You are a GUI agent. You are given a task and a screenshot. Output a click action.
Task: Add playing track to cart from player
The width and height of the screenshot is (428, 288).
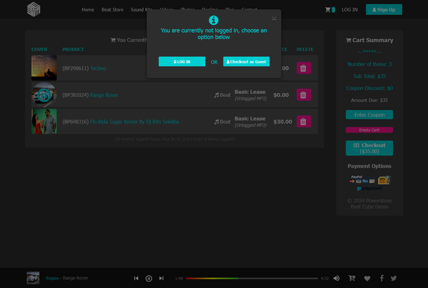tap(352, 278)
